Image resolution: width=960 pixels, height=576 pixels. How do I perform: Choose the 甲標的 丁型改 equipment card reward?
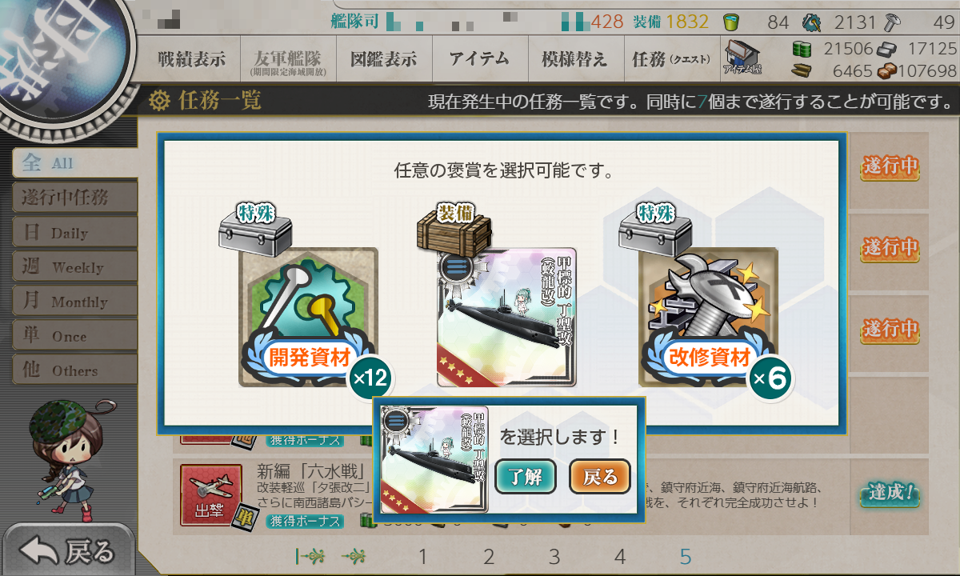(506, 318)
